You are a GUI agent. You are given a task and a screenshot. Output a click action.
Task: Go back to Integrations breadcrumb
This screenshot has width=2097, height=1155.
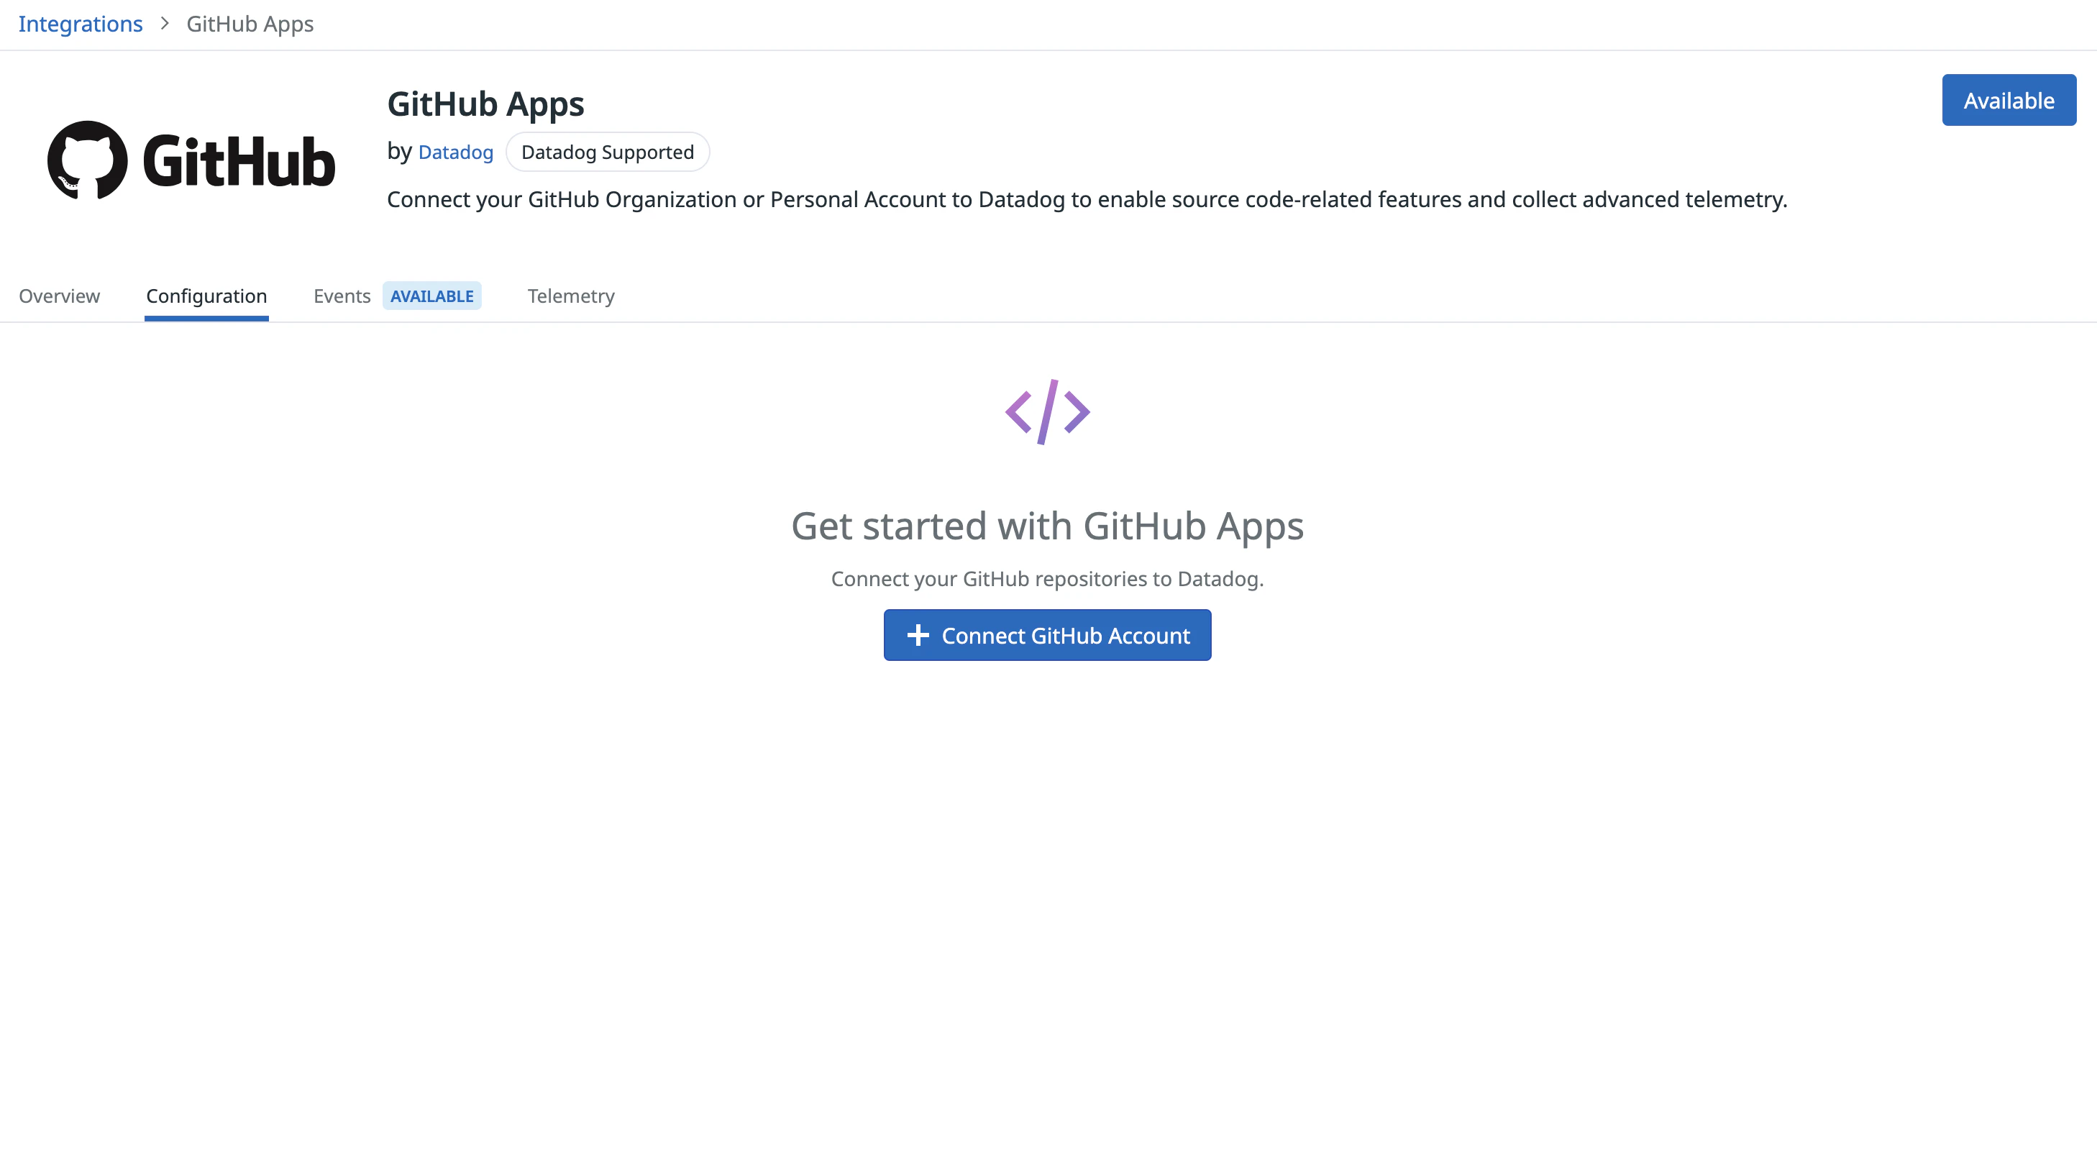(x=81, y=24)
